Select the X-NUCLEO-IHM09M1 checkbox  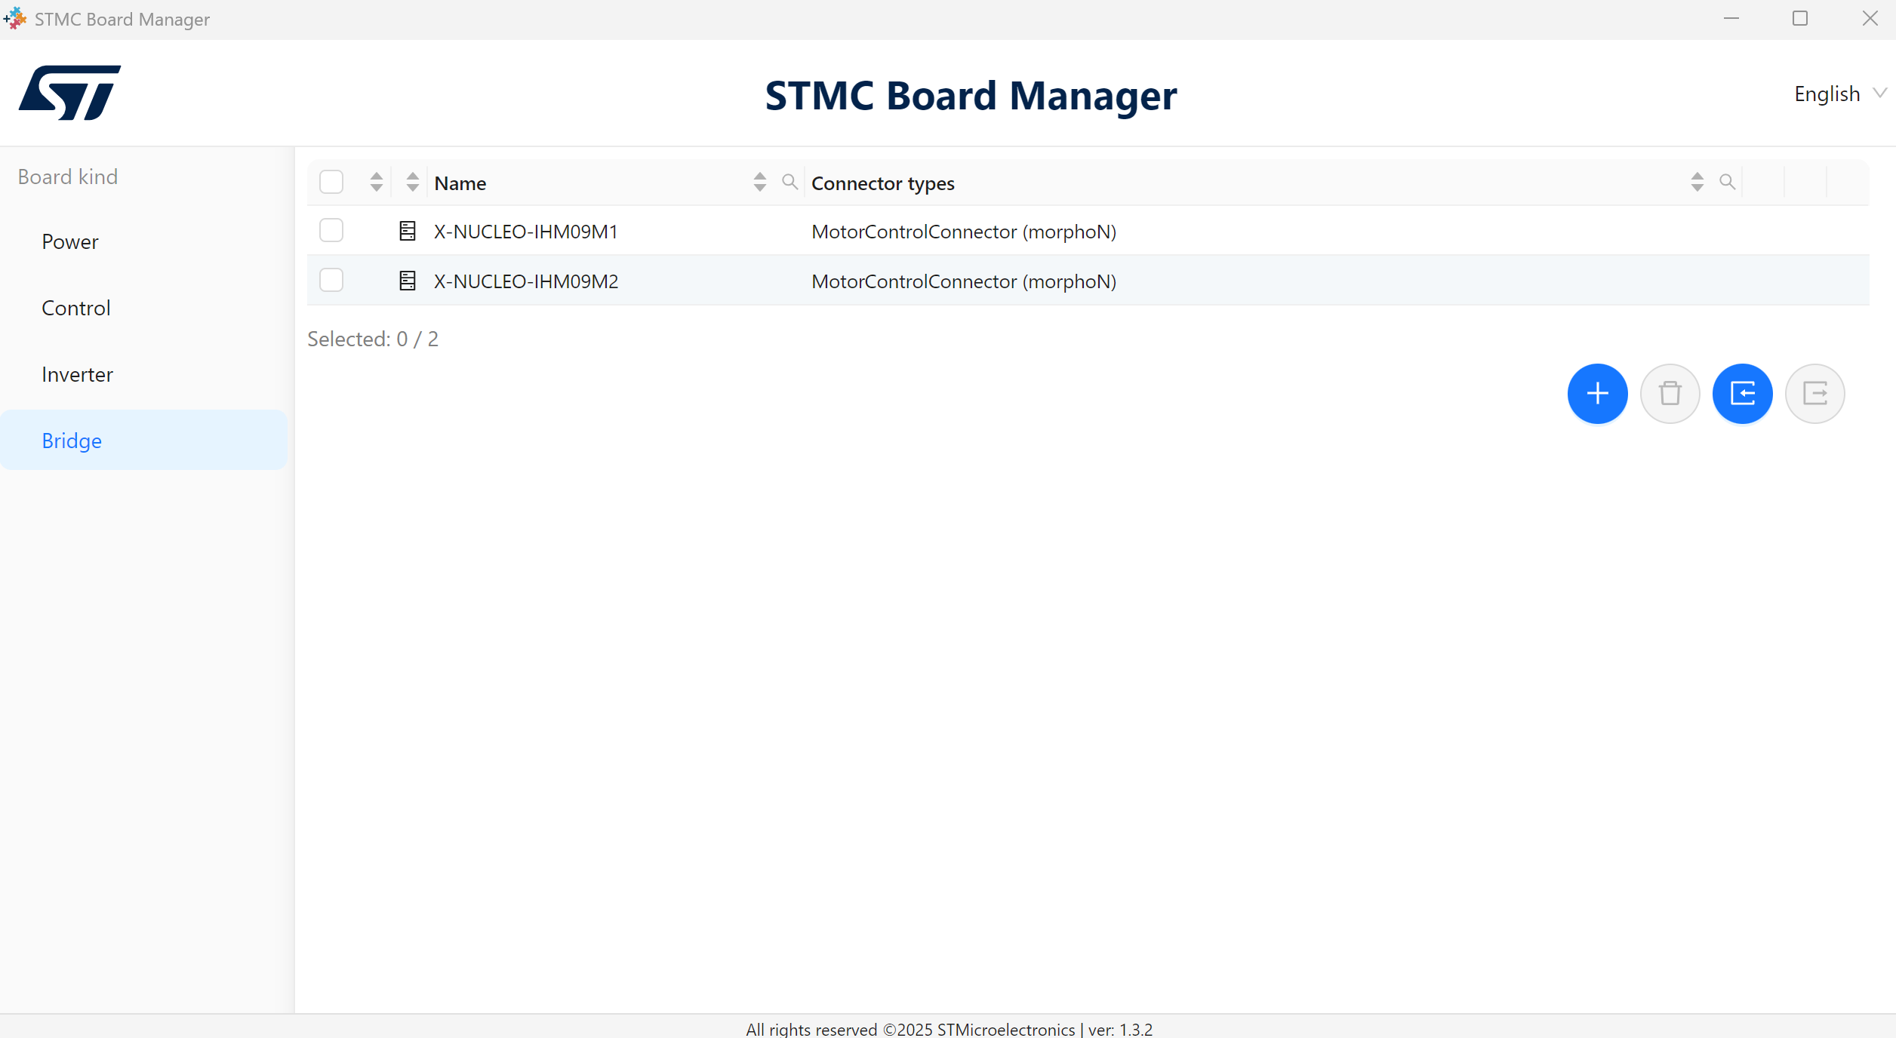(331, 230)
